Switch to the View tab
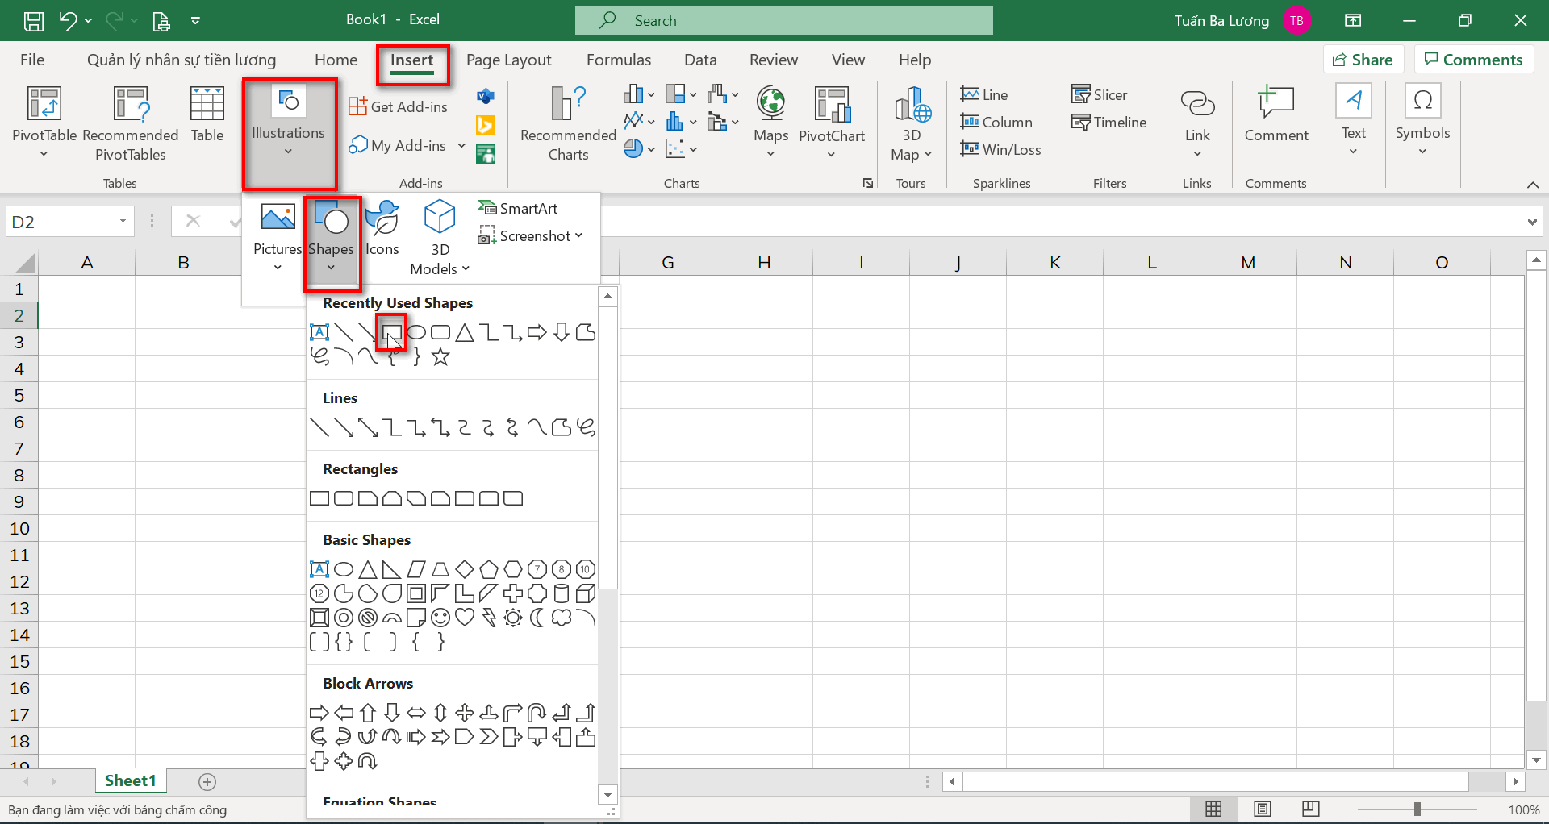The image size is (1549, 824). tap(848, 60)
